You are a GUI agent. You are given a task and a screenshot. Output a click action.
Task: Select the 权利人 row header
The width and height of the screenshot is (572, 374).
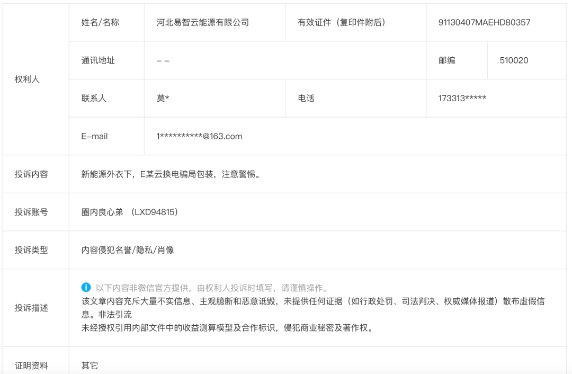click(27, 79)
